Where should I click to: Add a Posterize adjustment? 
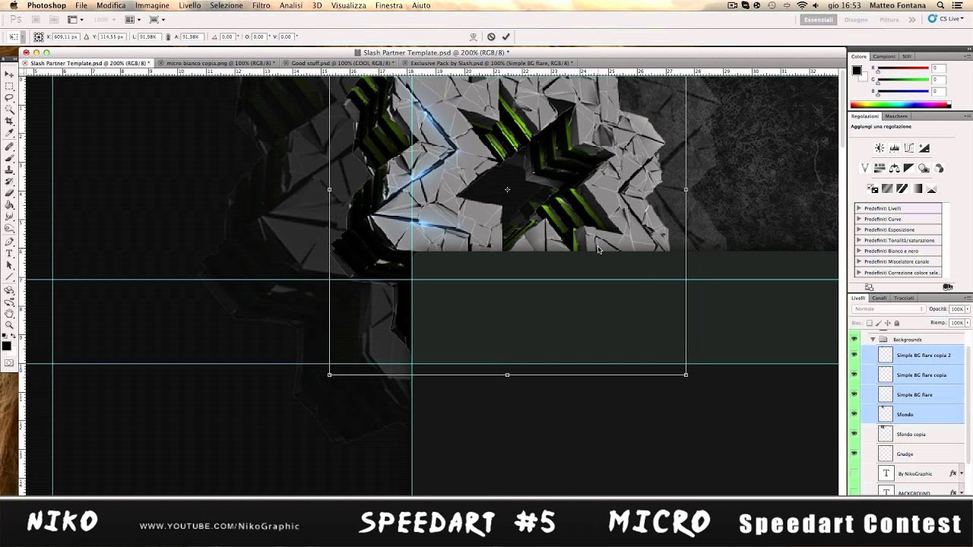coord(887,188)
